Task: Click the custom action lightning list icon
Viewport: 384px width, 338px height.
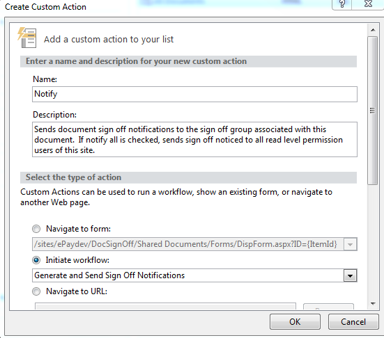Action: tap(27, 38)
